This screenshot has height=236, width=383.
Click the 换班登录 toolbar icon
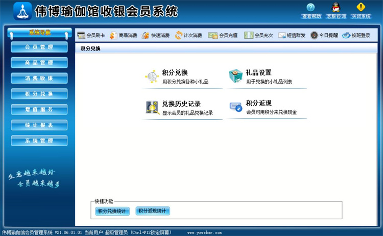[x=346, y=35]
